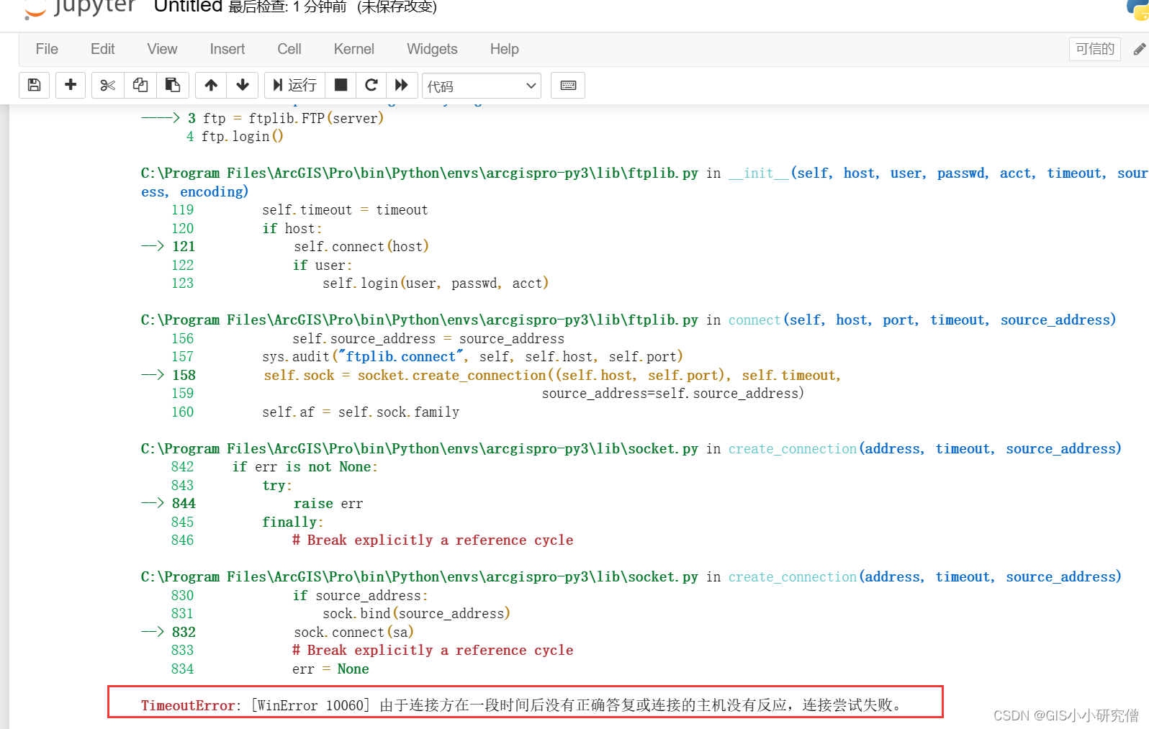Click line 119 'self.timeout = timeout'
Screen dimensions: 1149x729
(x=345, y=209)
